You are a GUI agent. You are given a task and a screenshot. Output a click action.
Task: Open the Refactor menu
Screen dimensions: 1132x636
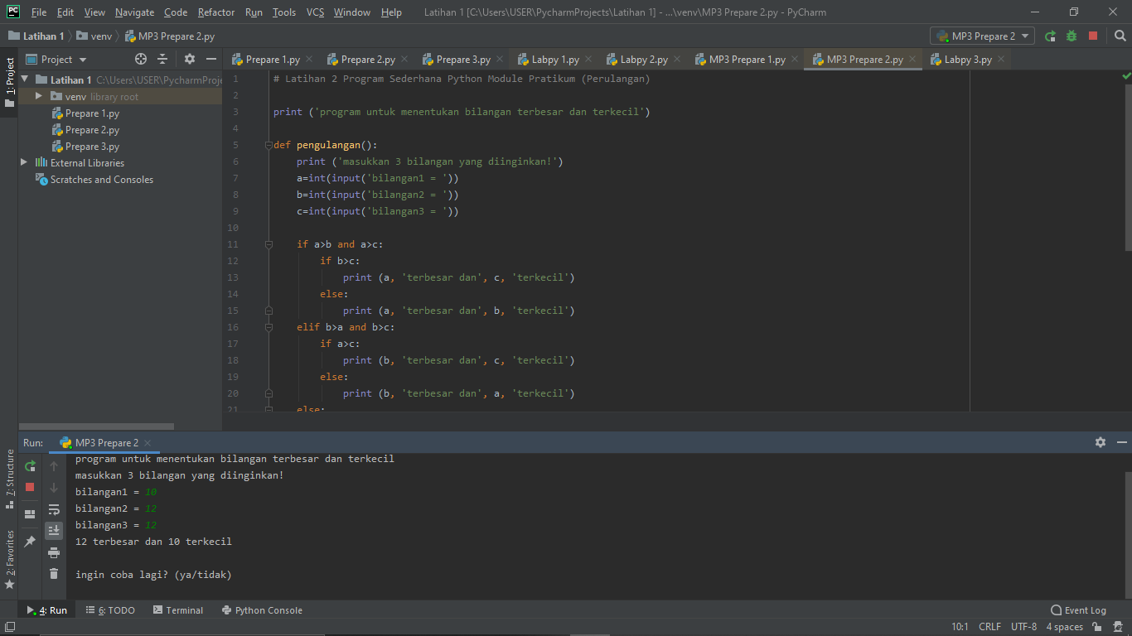click(x=215, y=12)
